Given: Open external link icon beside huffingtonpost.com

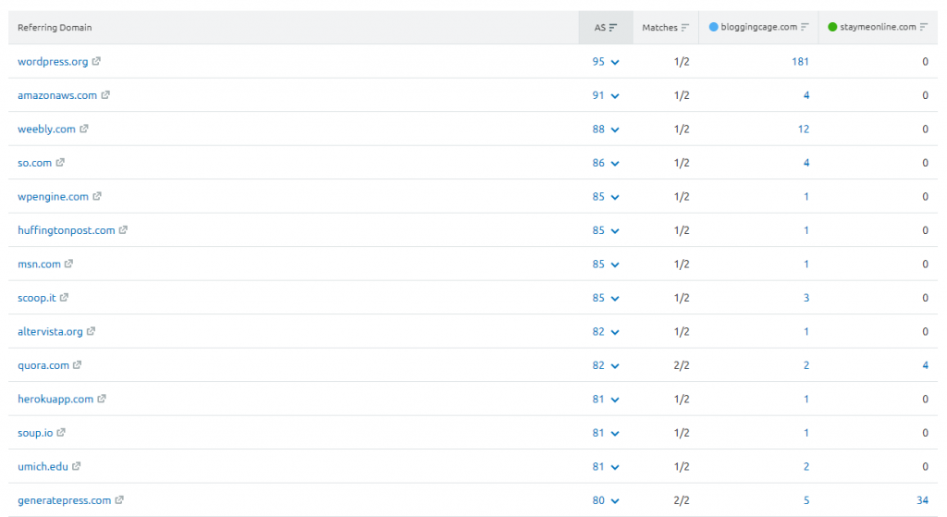Looking at the screenshot, I should click(123, 230).
